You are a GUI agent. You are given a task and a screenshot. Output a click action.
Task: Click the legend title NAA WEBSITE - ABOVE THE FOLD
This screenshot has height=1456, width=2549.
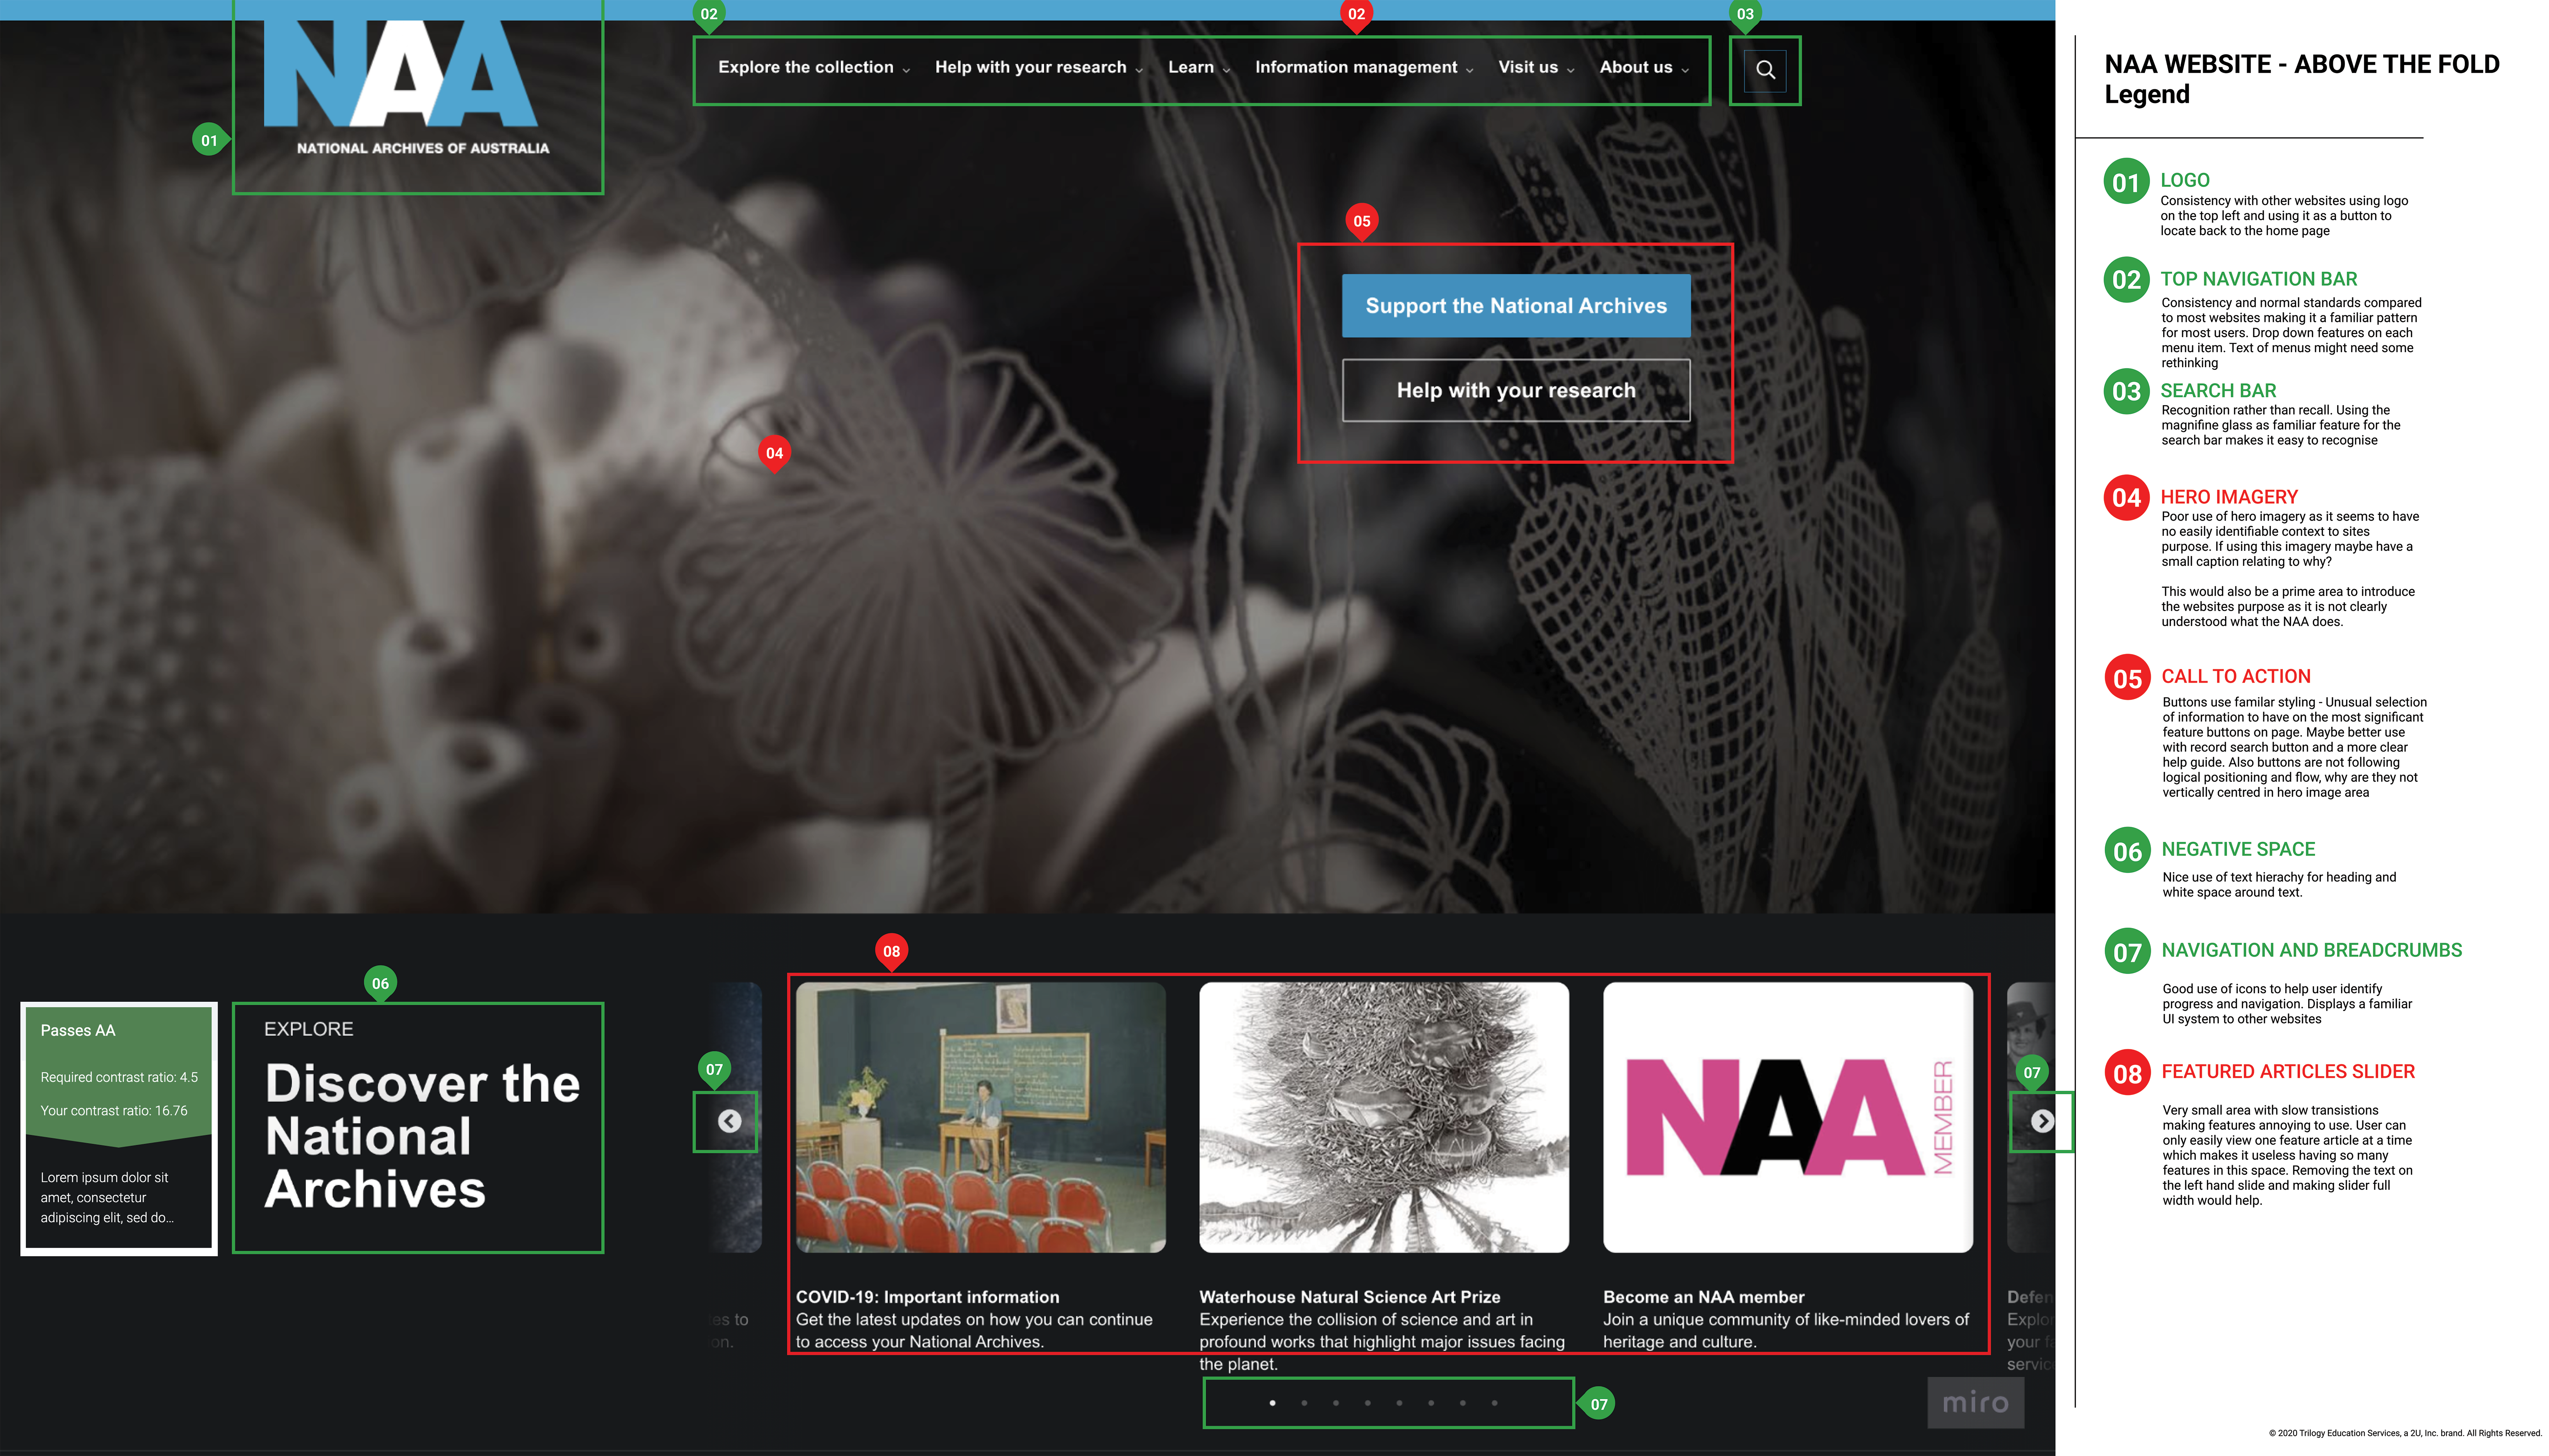tap(2301, 64)
